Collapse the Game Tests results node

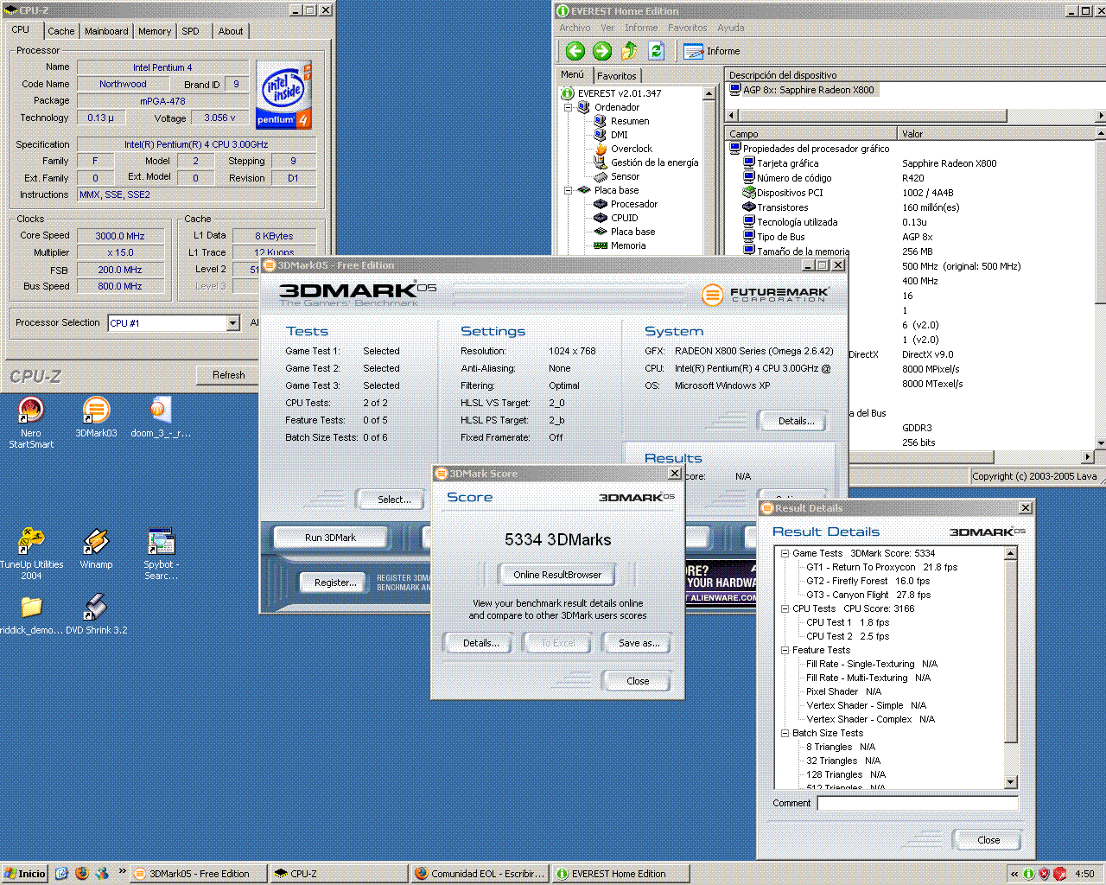tap(785, 553)
